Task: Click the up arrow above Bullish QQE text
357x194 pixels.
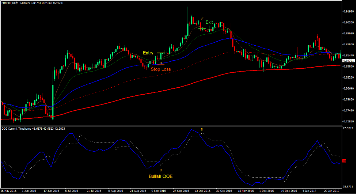Action: pos(160,170)
